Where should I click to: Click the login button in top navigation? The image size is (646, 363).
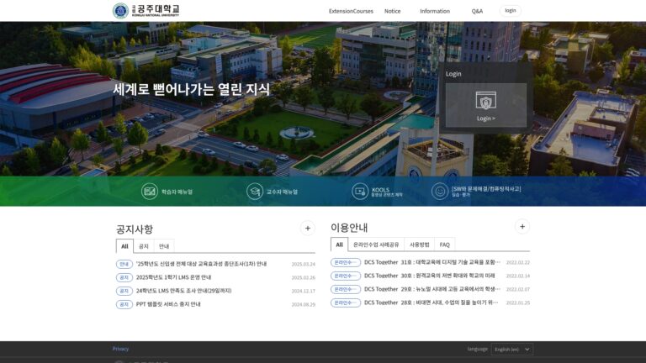[510, 11]
